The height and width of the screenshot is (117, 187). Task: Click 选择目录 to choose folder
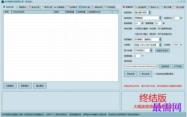pyautogui.click(x=165, y=66)
